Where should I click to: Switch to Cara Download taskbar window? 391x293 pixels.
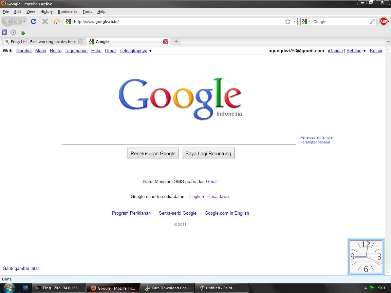167,288
